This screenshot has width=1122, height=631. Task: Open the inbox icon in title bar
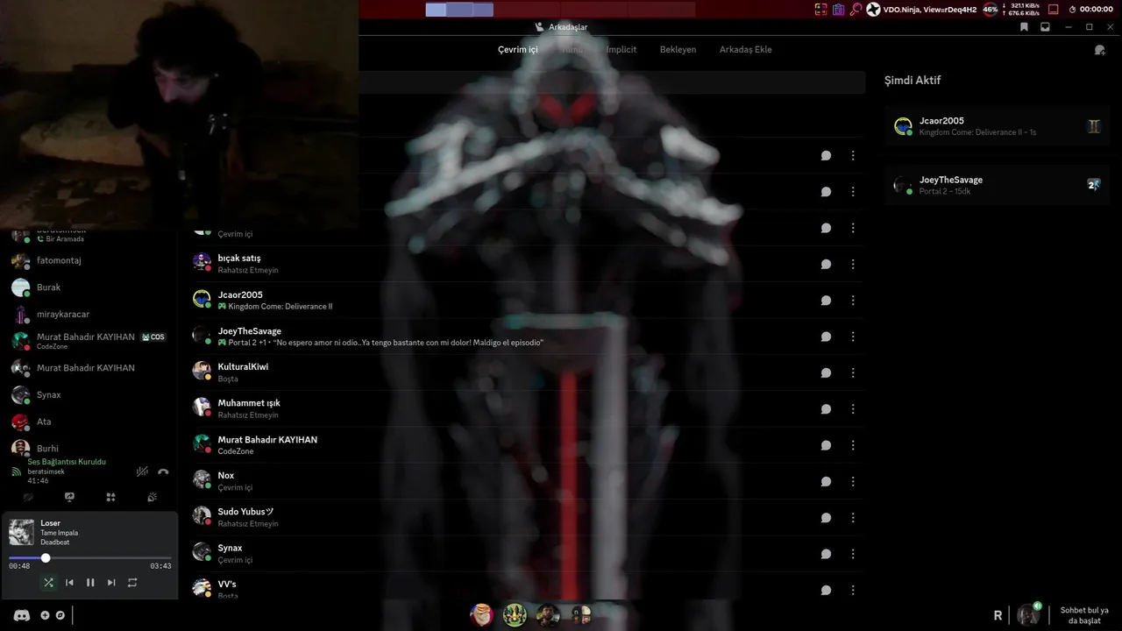coord(1045,27)
